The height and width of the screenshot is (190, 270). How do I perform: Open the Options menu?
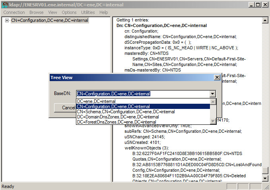69,12
